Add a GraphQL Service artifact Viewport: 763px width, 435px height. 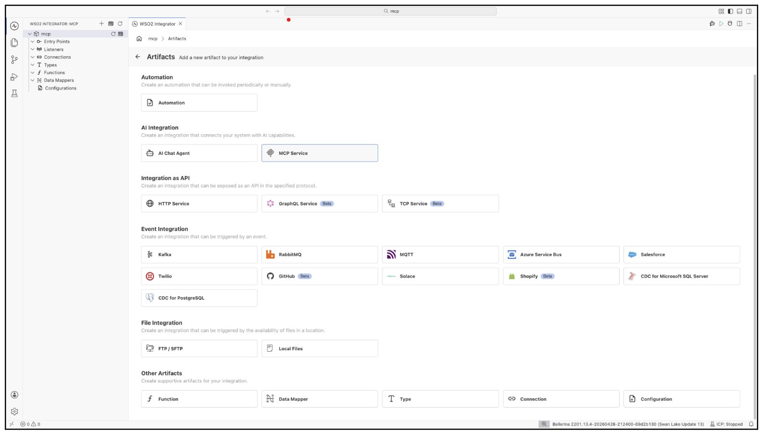320,204
